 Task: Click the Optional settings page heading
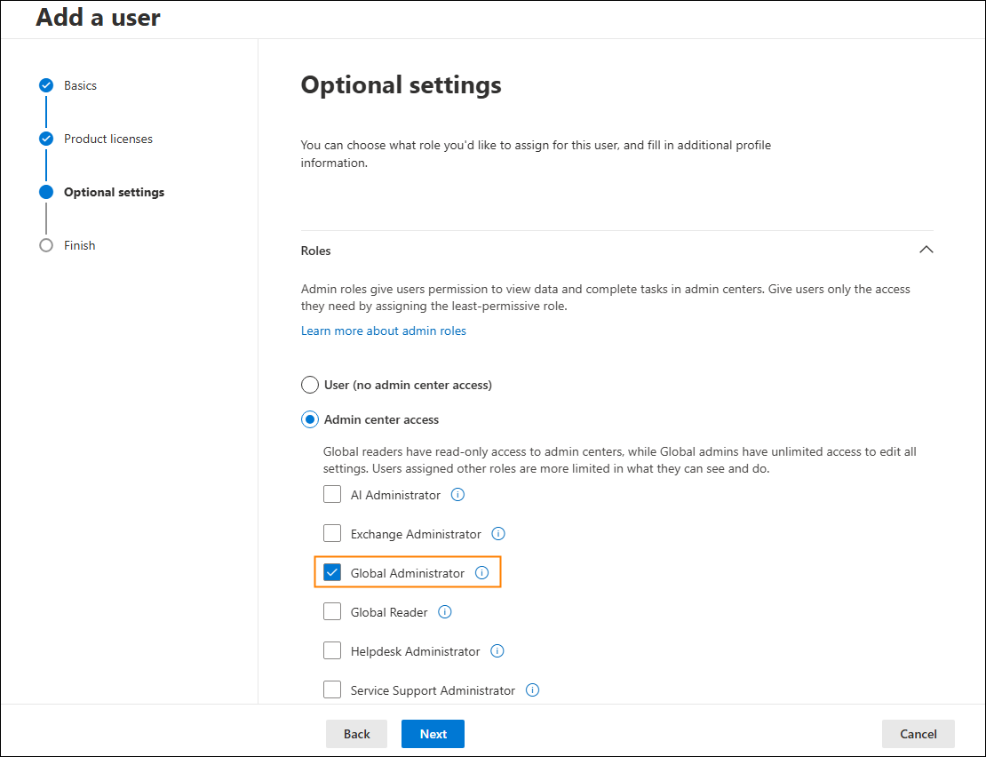402,85
